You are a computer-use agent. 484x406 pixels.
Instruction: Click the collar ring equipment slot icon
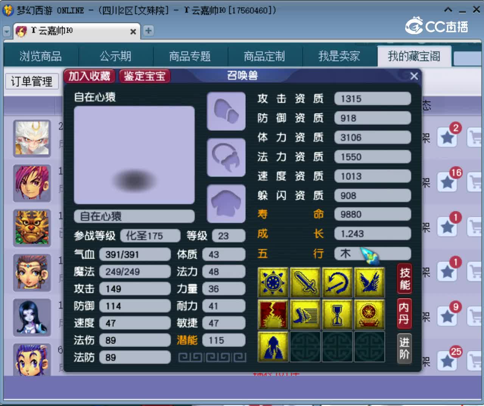[226, 157]
